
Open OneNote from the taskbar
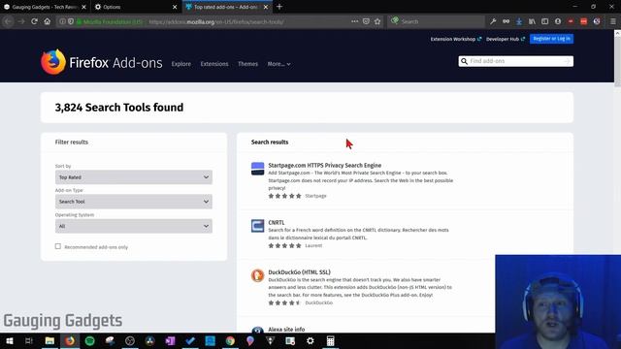click(x=170, y=340)
